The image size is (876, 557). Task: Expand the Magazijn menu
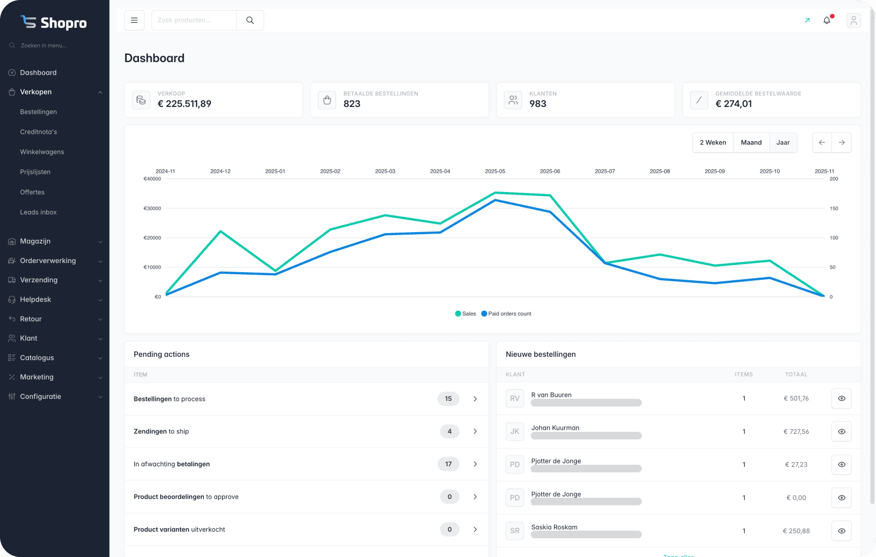[100, 242]
